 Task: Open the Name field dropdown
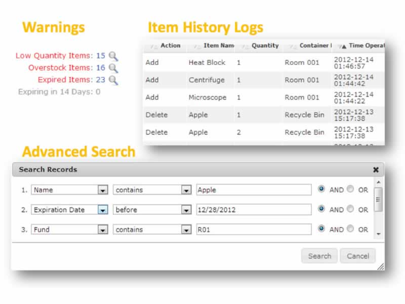pos(103,190)
